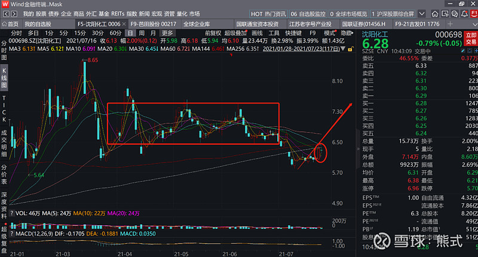478x257 pixels.
Task: Open the REITs menu
Action: tap(118, 14)
